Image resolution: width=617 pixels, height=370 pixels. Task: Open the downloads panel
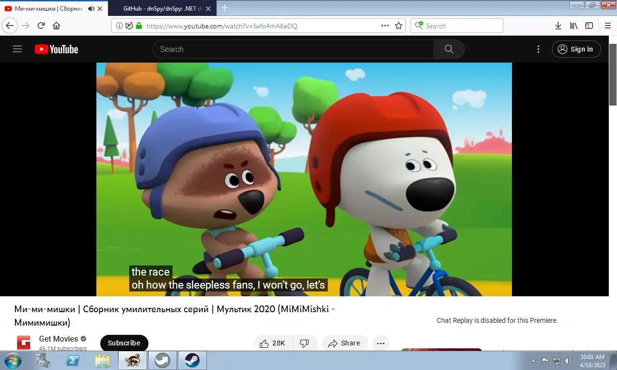pyautogui.click(x=558, y=26)
